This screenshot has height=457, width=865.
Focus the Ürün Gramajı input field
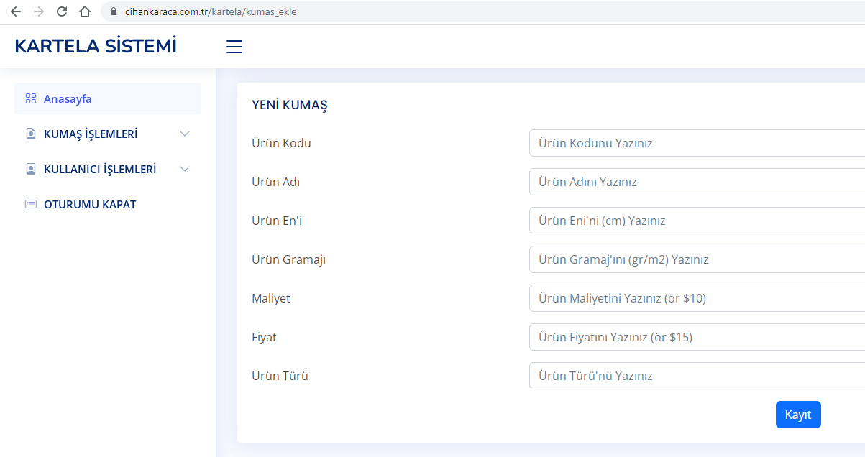[697, 259]
